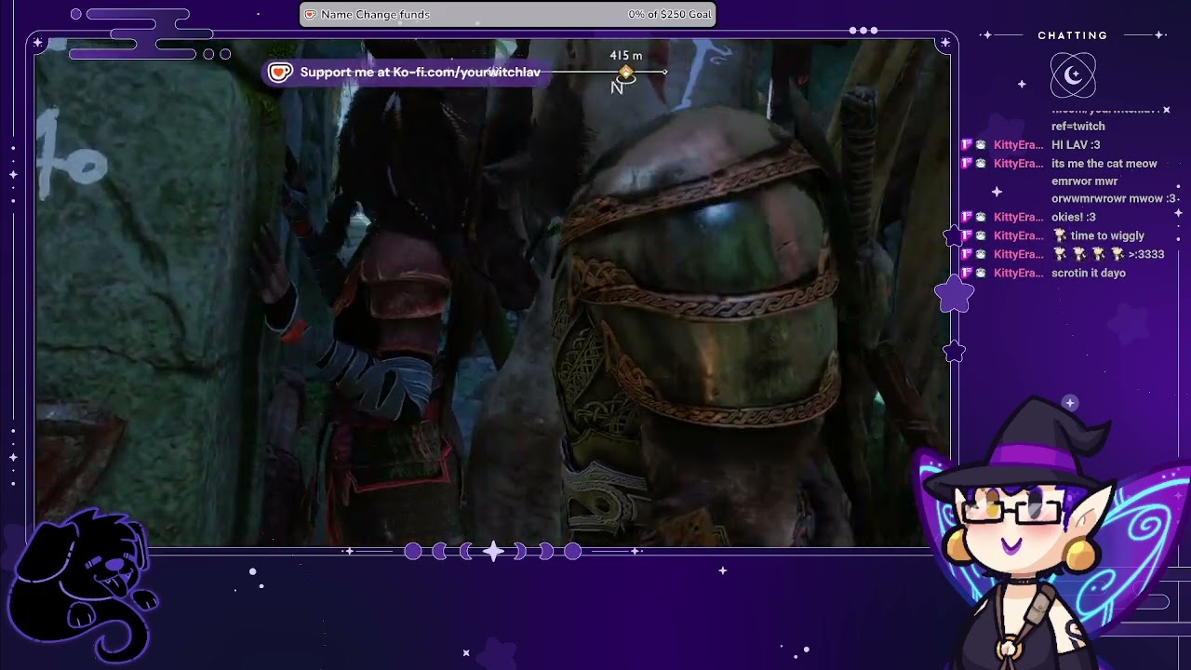Click the 415 m compass waypoint marker
The image size is (1191, 670).
[x=626, y=73]
